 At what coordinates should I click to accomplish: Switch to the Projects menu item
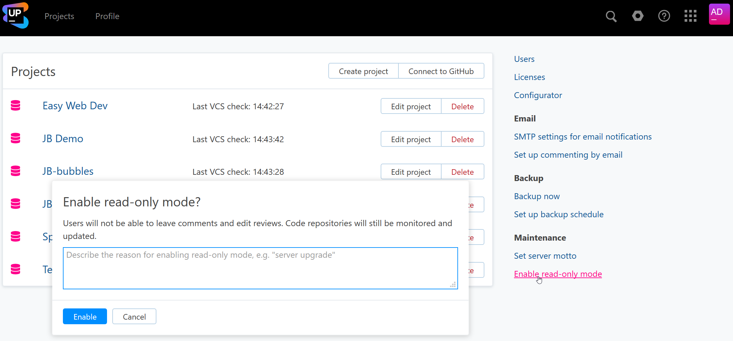[59, 16]
